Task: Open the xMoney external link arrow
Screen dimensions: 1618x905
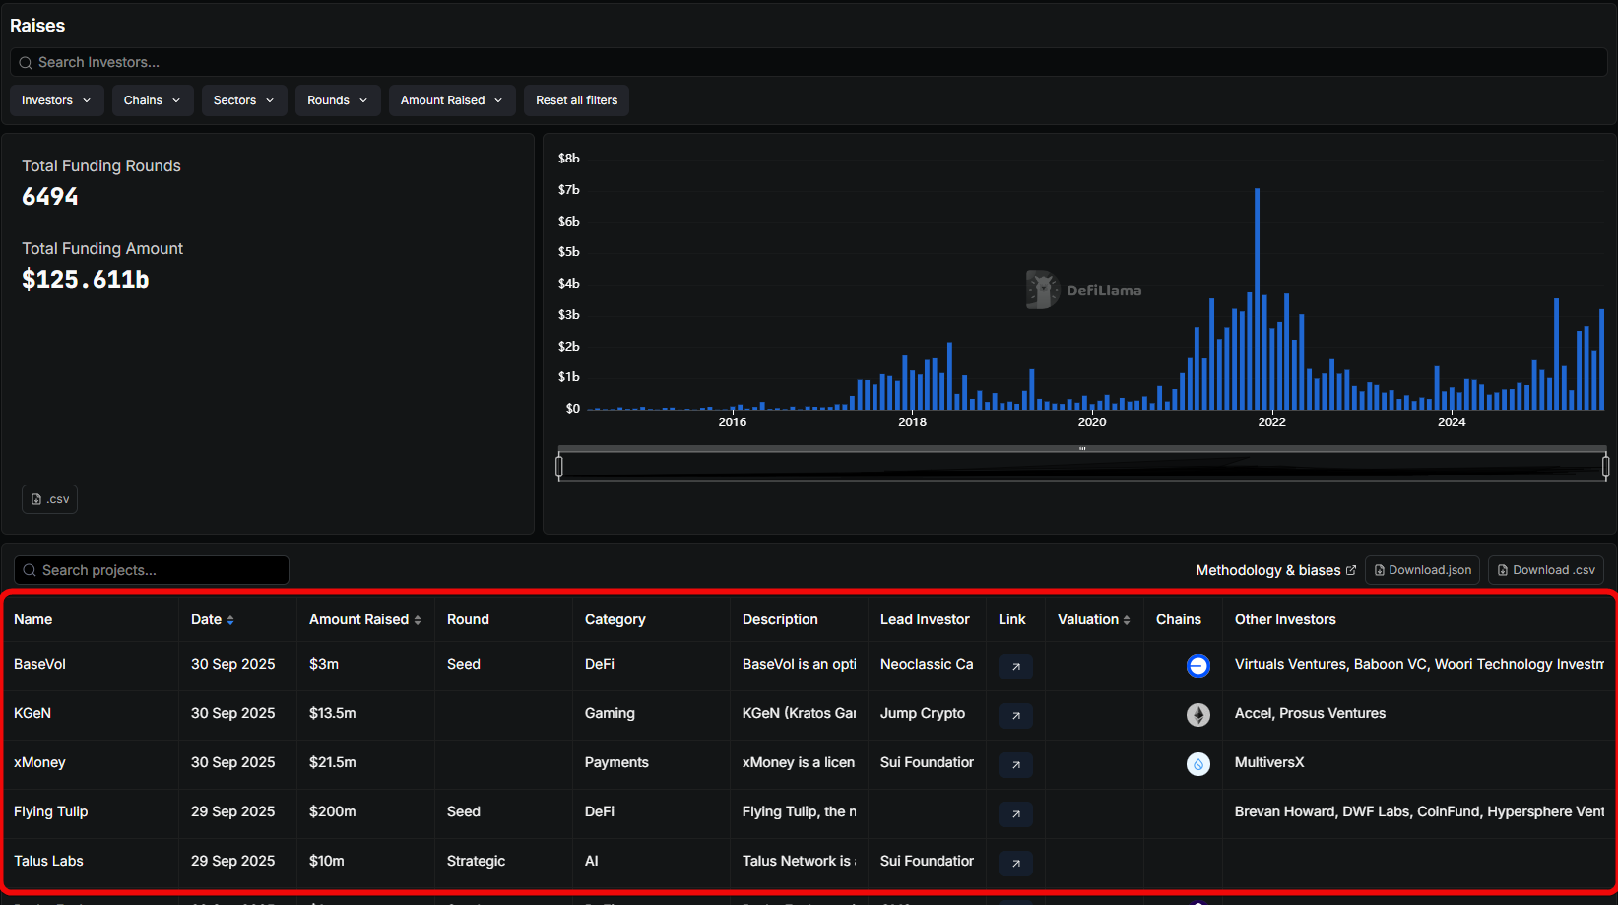Action: [x=1015, y=765]
